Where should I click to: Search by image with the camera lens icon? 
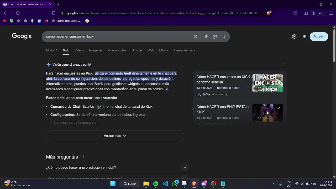[215, 36]
